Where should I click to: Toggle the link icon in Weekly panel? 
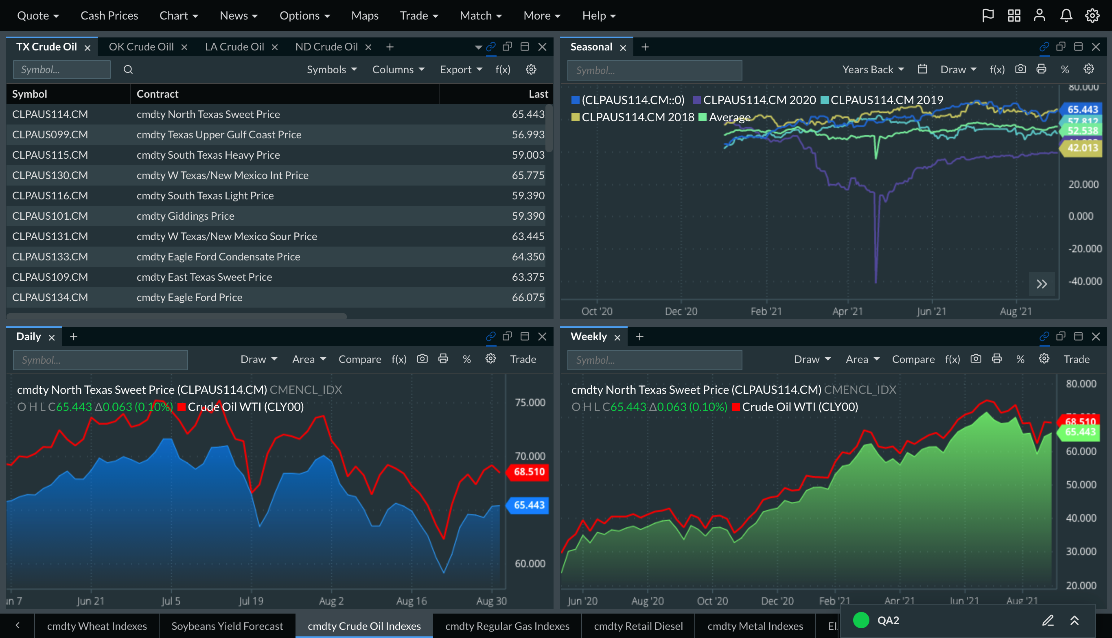click(x=1044, y=336)
